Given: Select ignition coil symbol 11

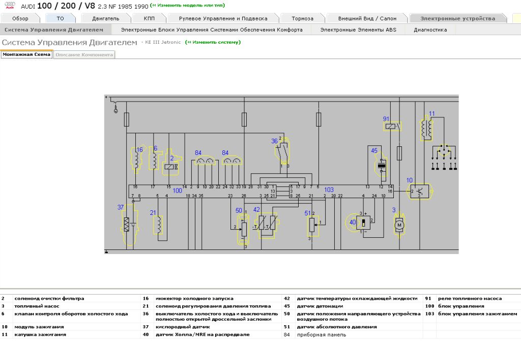Looking at the screenshot, I should [427, 129].
